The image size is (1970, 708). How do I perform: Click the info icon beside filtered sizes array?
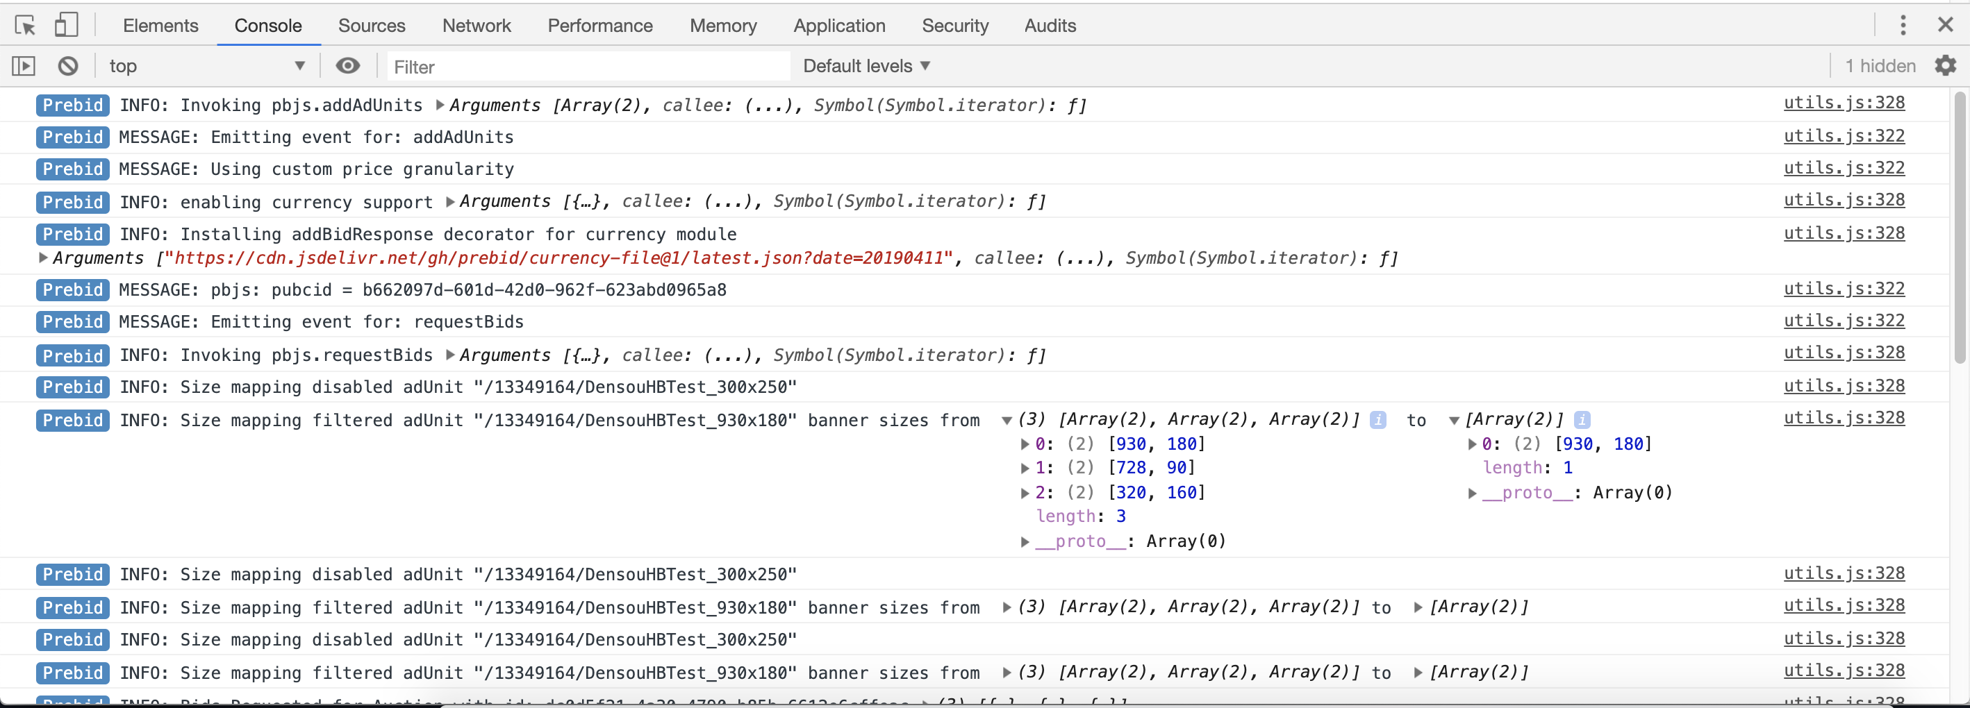tap(1377, 420)
